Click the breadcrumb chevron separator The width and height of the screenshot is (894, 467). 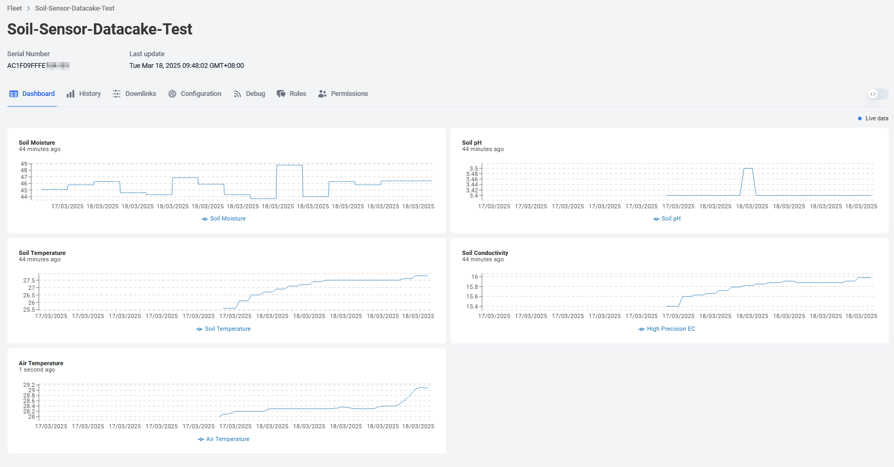click(x=29, y=8)
